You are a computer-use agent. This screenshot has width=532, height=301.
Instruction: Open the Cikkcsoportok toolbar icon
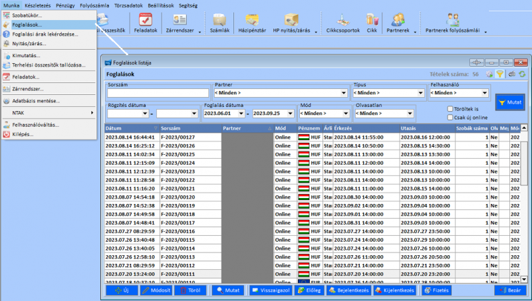pyautogui.click(x=342, y=23)
